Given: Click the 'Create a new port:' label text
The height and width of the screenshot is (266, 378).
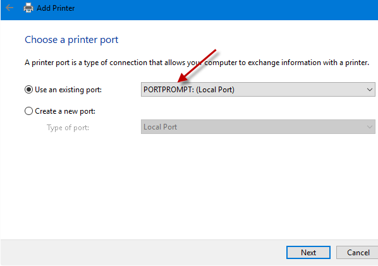Looking at the screenshot, I should [x=65, y=111].
